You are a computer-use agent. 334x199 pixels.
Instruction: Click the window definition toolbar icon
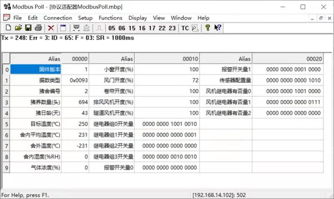(x=63, y=28)
